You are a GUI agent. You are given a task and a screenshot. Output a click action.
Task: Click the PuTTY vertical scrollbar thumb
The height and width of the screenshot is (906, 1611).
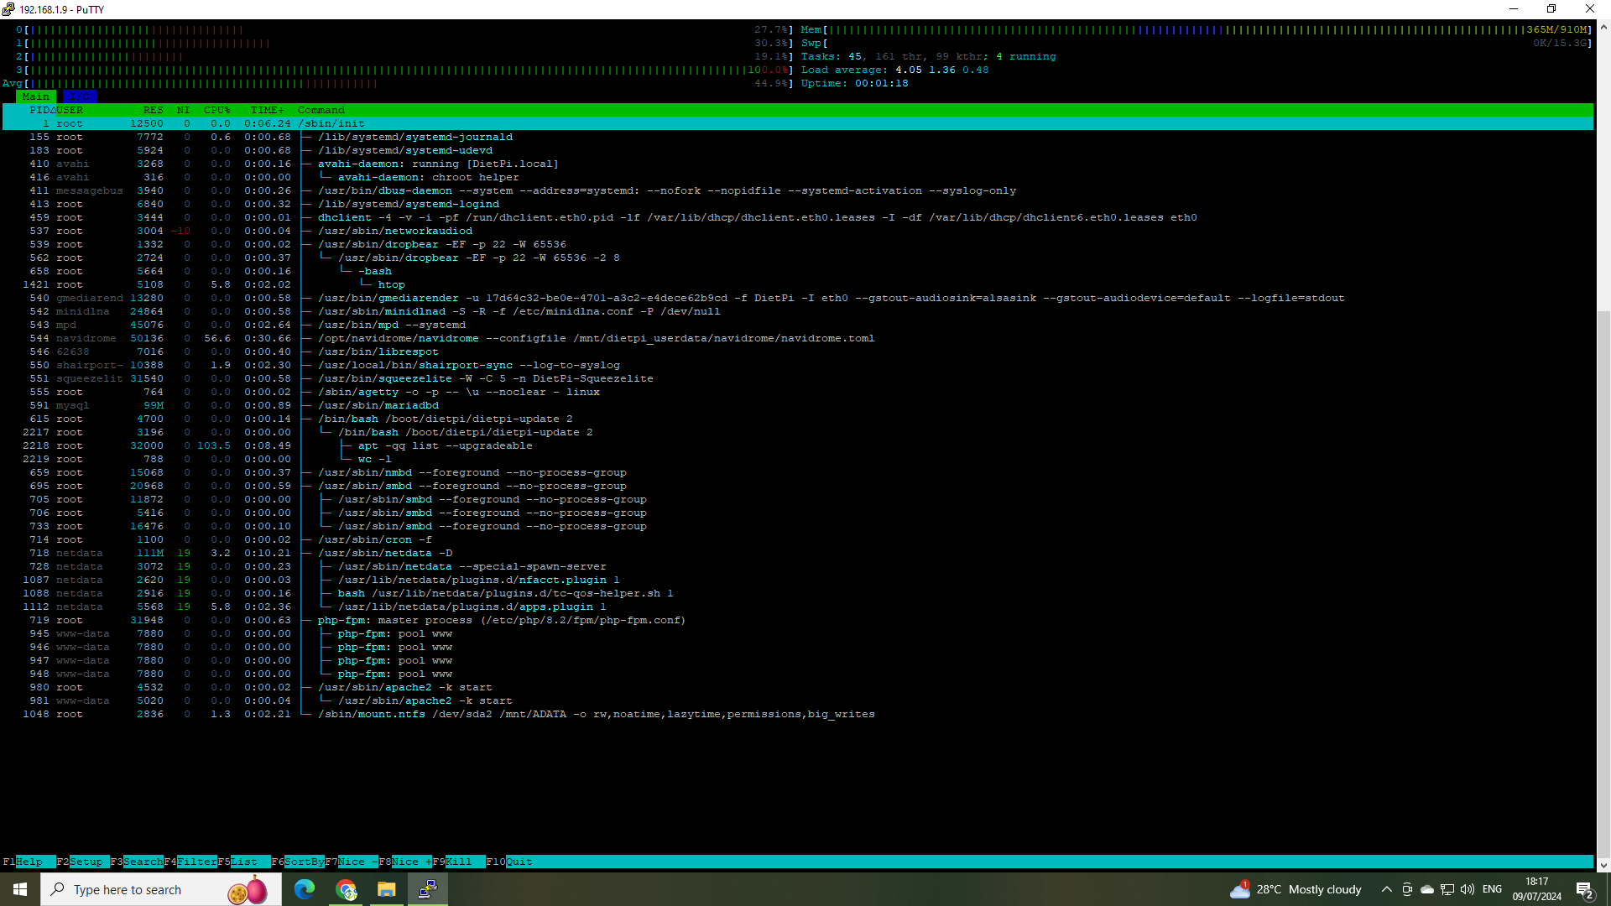1603,583
